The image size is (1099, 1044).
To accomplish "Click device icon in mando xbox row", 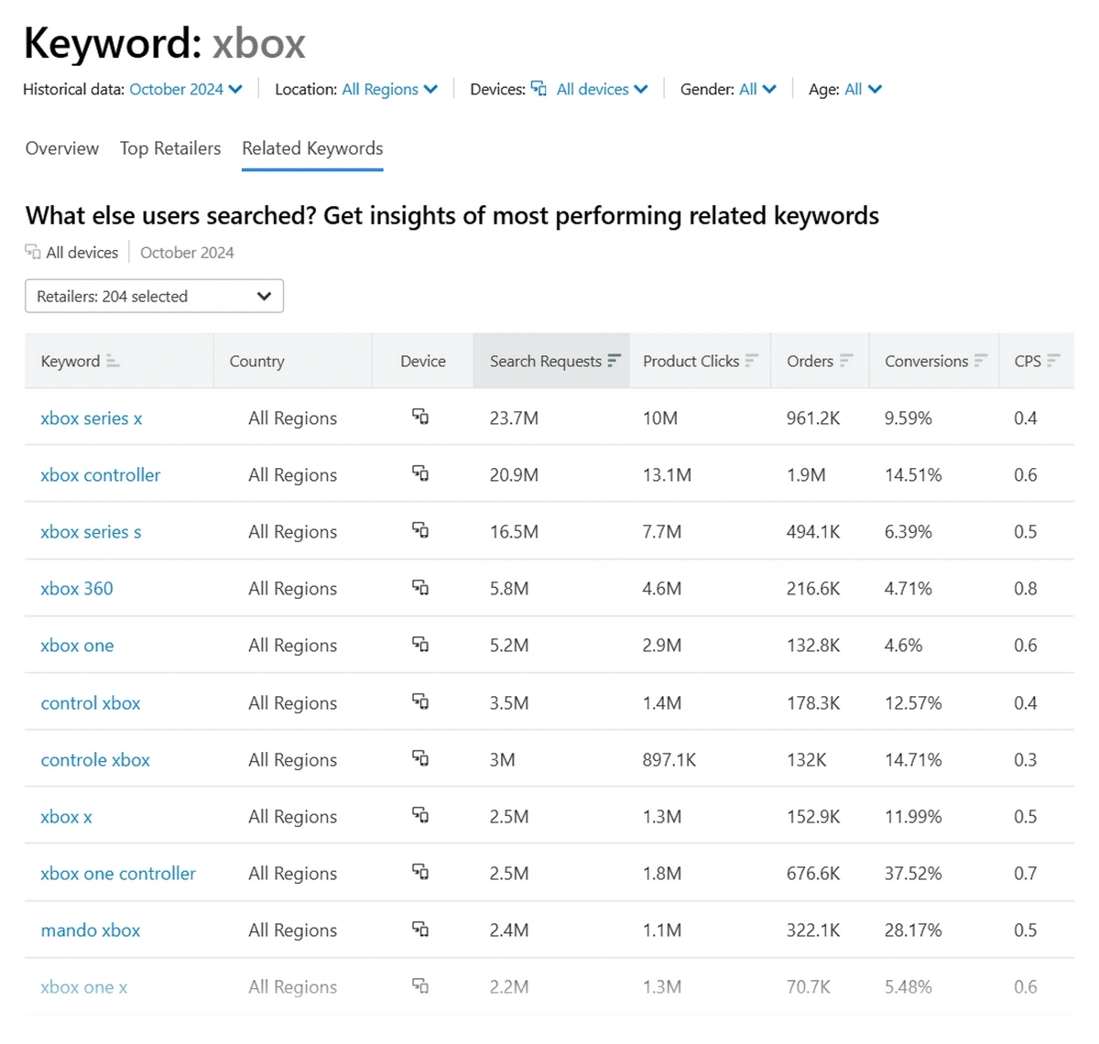I will coord(420,929).
